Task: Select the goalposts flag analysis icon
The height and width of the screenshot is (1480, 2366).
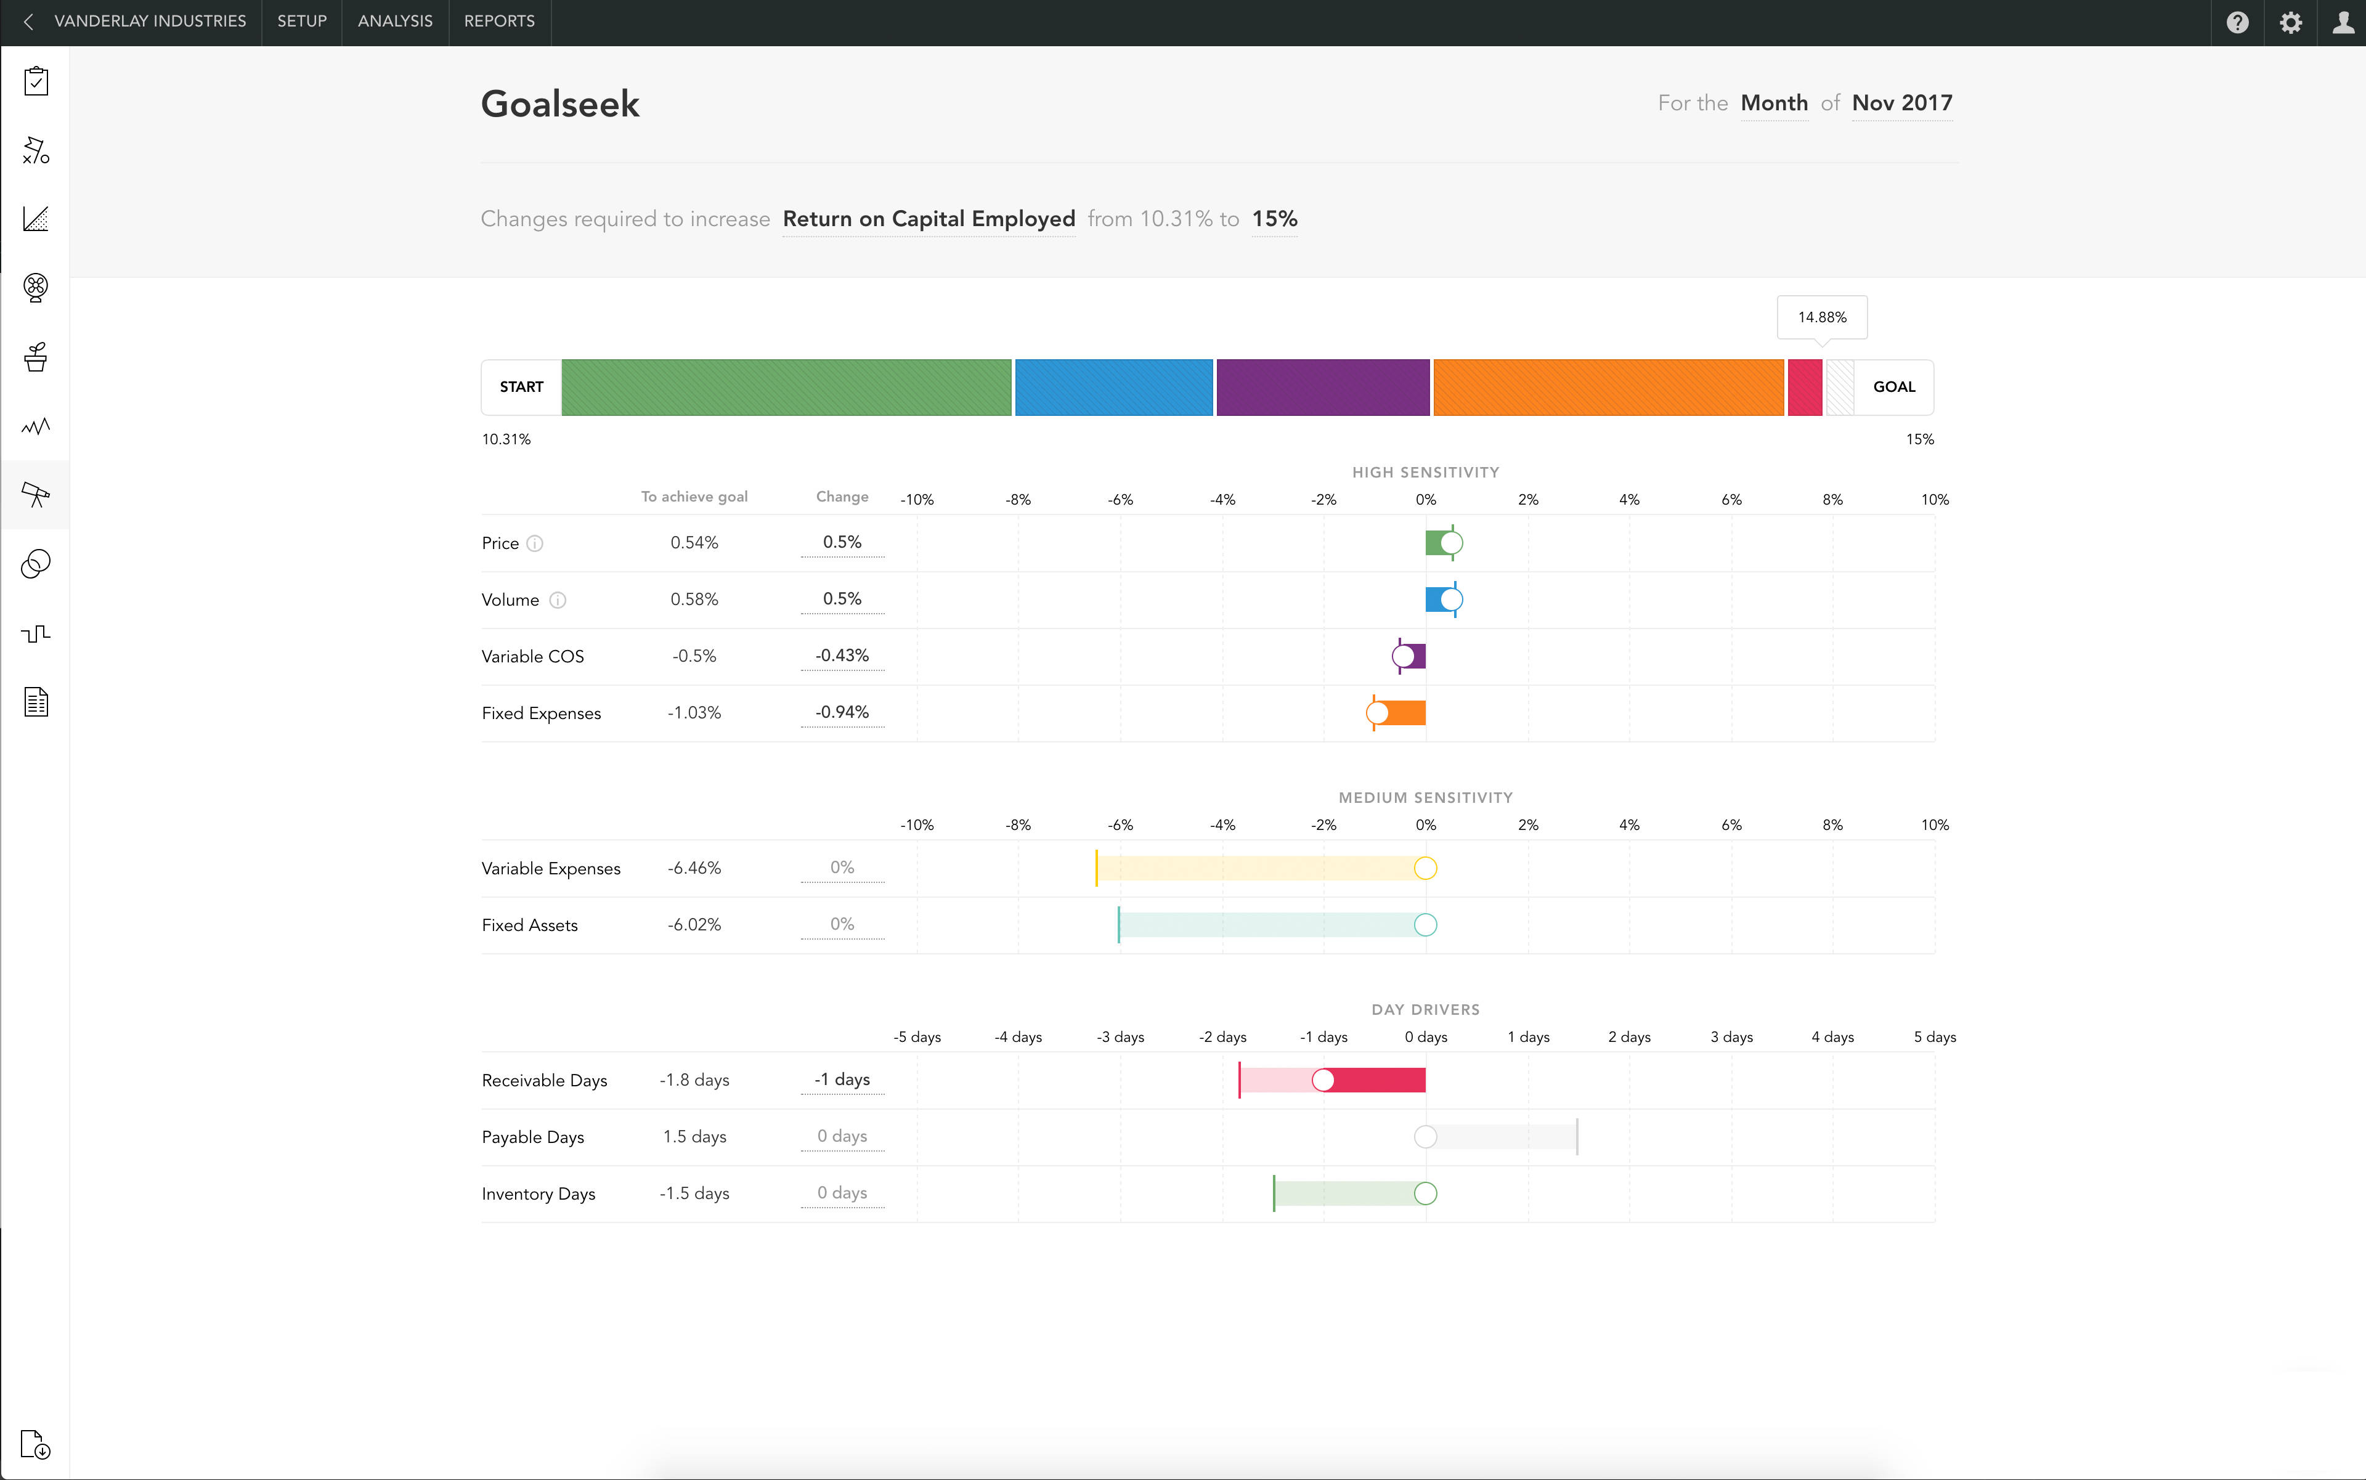Action: [35, 151]
